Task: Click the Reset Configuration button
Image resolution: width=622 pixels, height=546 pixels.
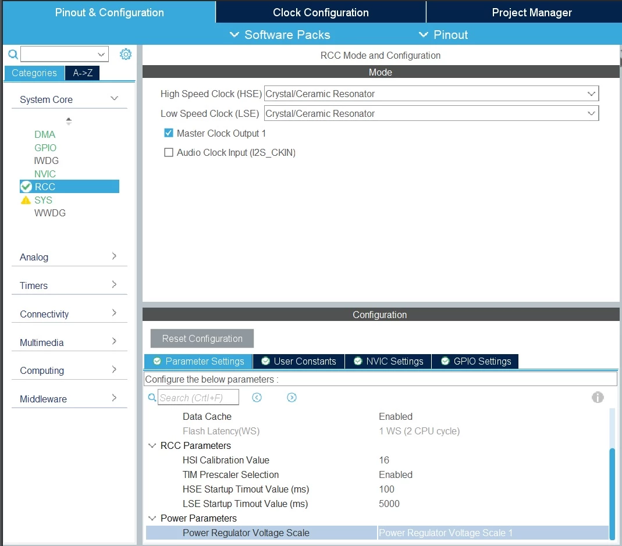Action: [202, 338]
